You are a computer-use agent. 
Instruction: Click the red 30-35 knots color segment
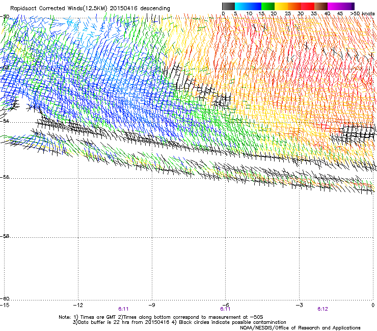(x=308, y=6)
